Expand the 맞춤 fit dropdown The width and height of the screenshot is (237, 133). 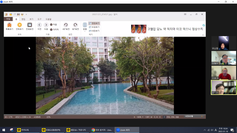(85, 30)
